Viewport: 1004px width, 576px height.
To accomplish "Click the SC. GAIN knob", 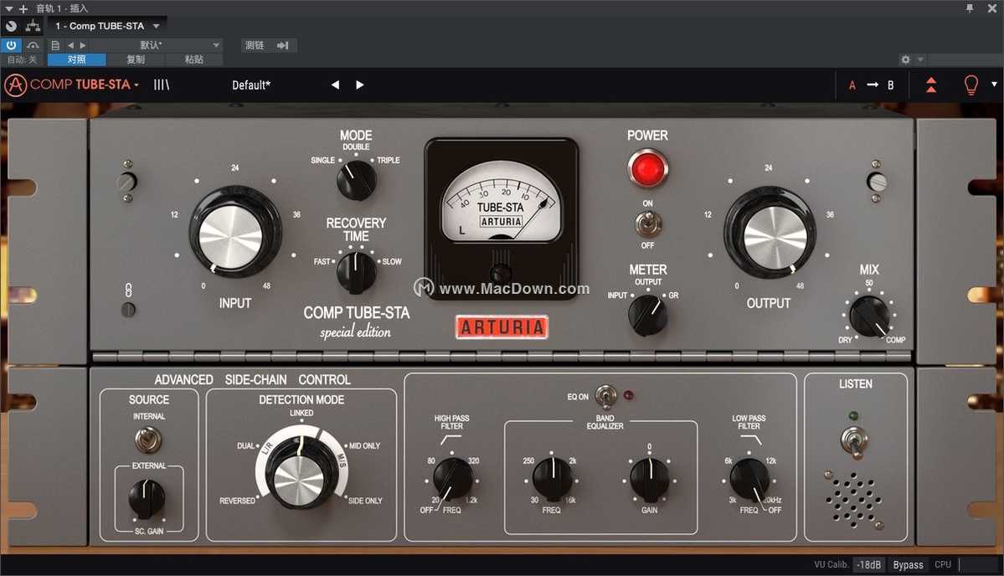I will coord(147,499).
